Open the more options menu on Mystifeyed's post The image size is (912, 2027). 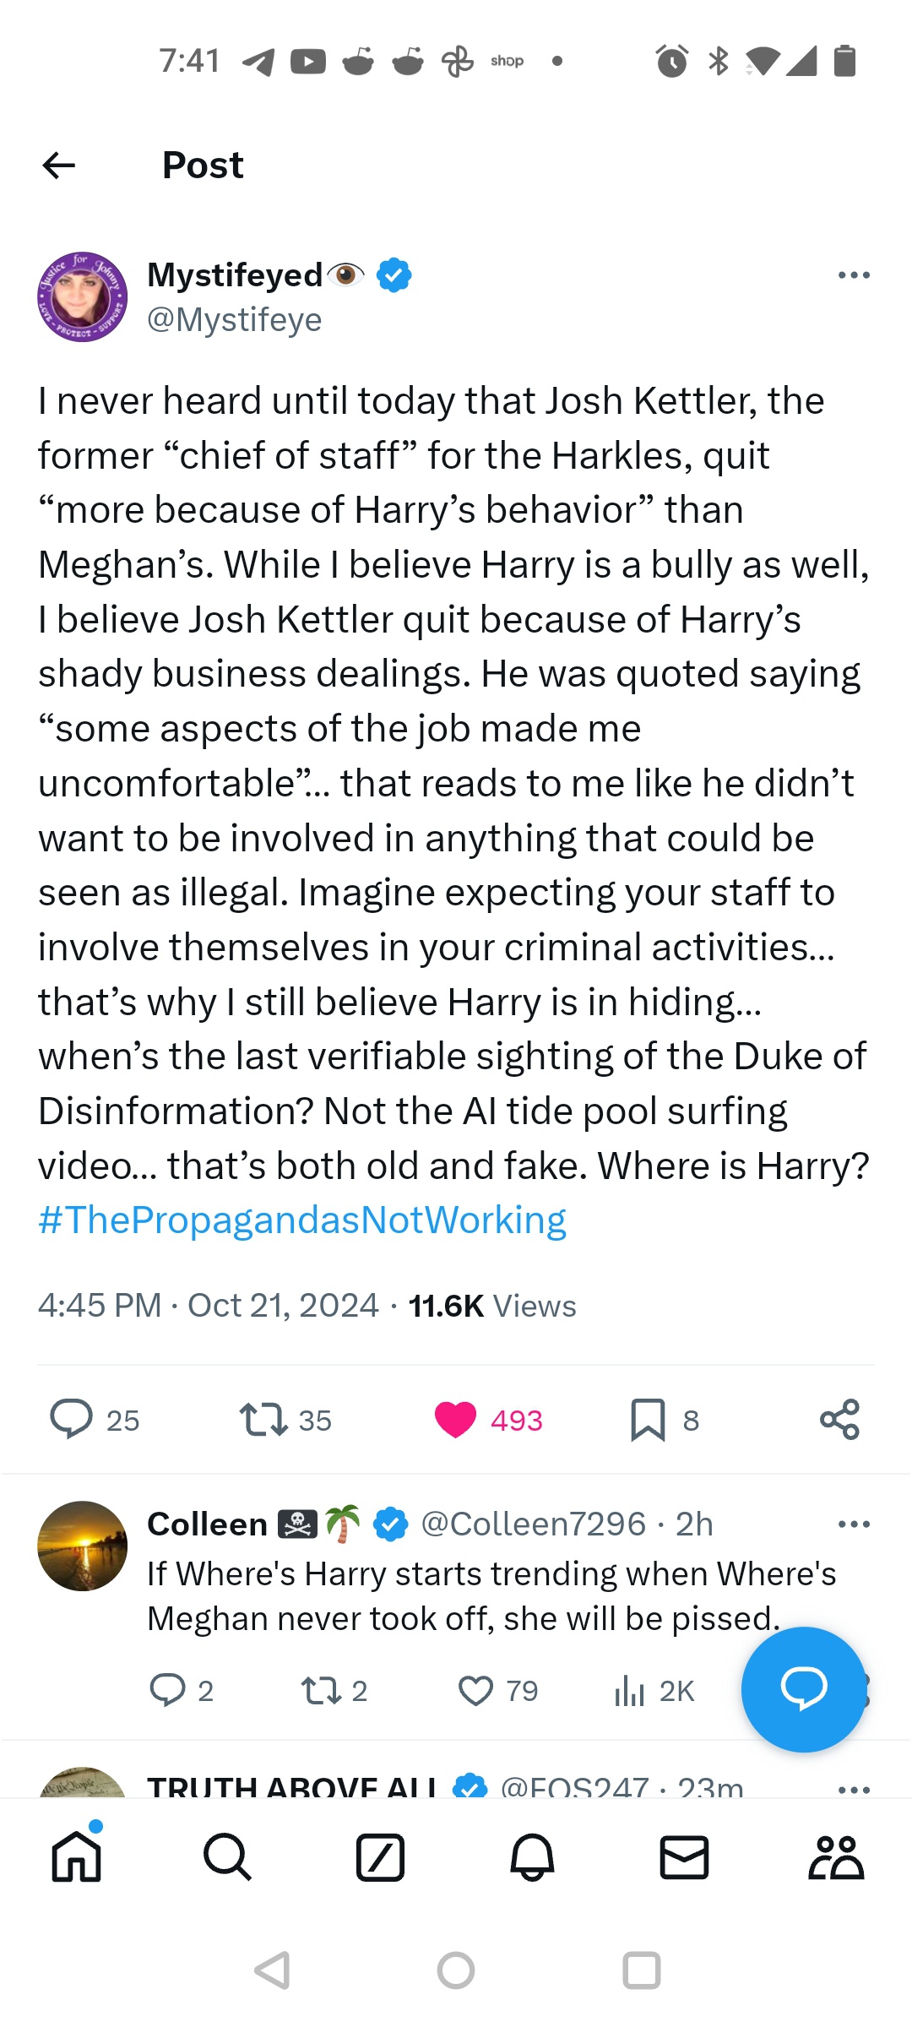(854, 275)
